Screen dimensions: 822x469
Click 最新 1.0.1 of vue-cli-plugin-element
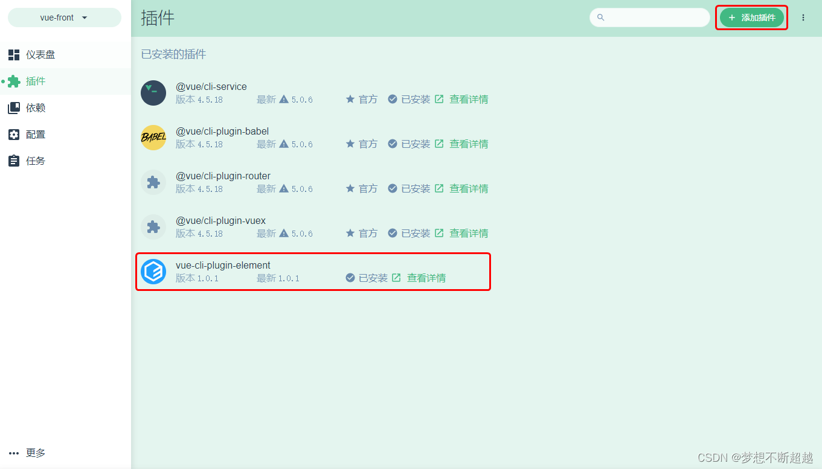click(x=278, y=278)
